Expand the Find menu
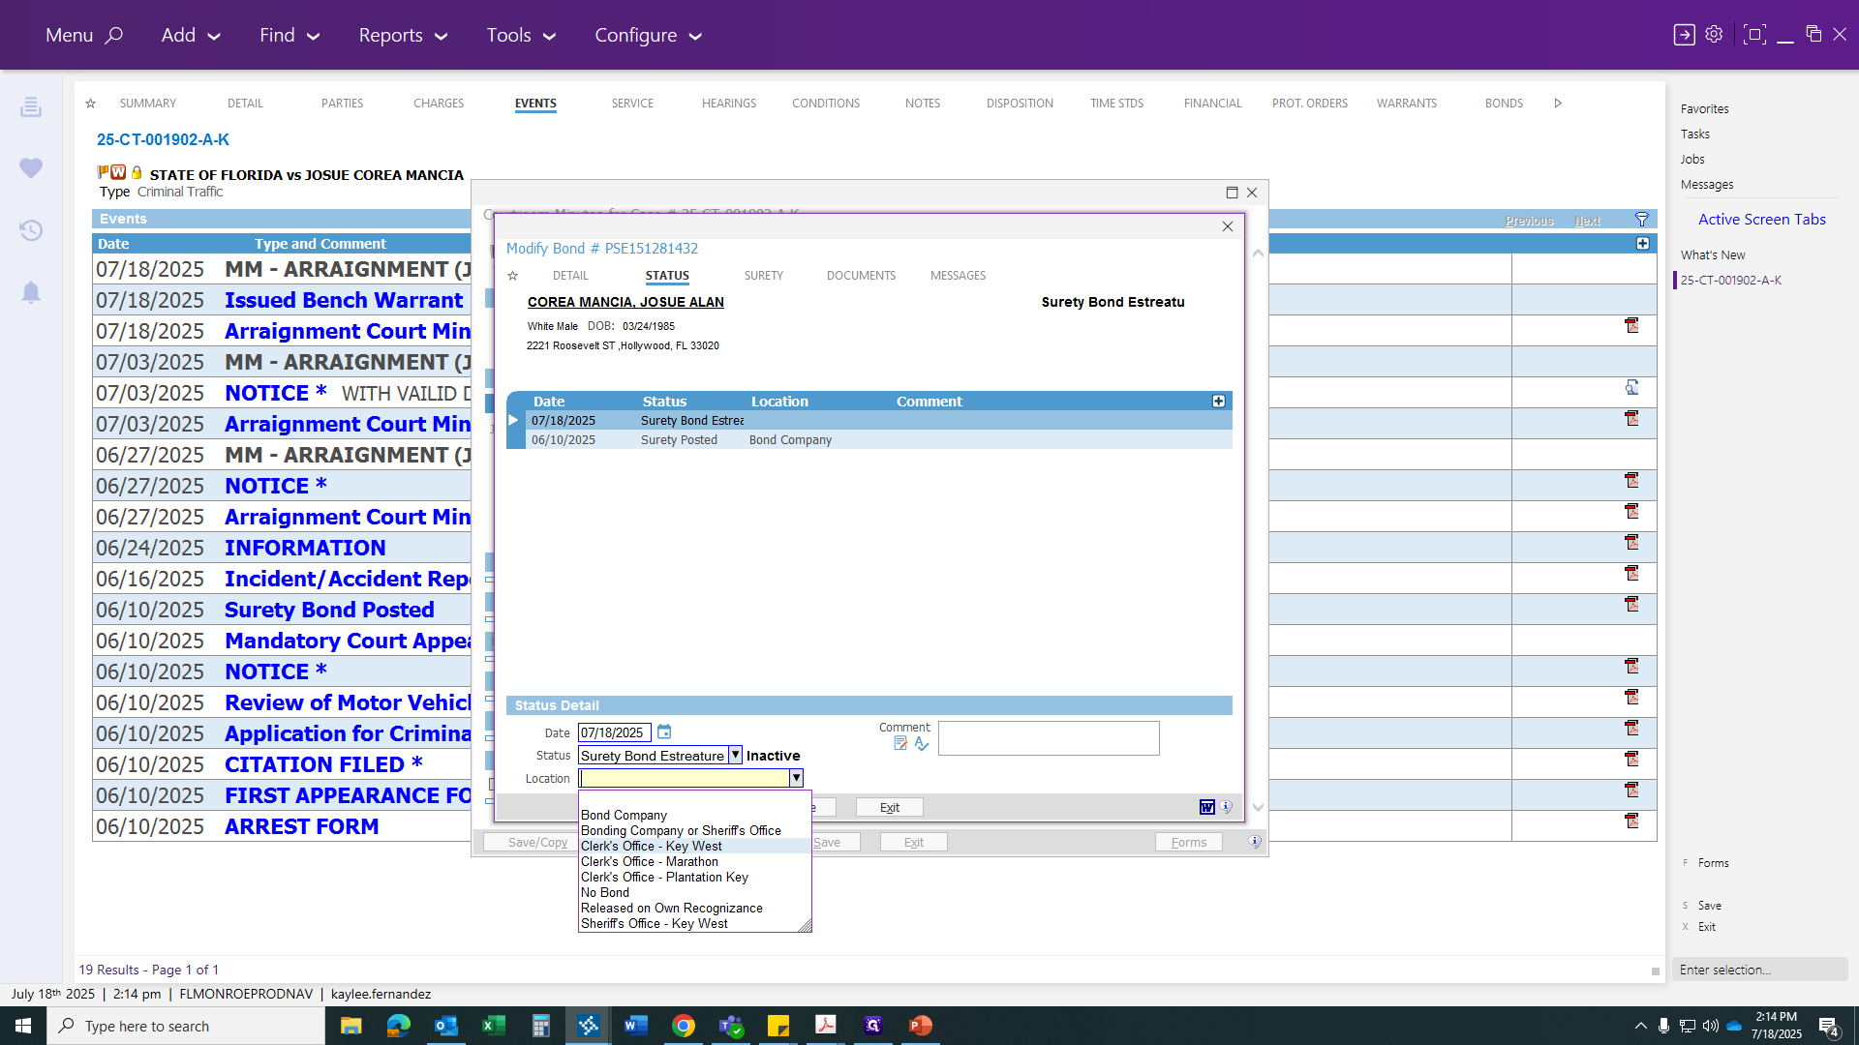The image size is (1859, 1045). [290, 35]
